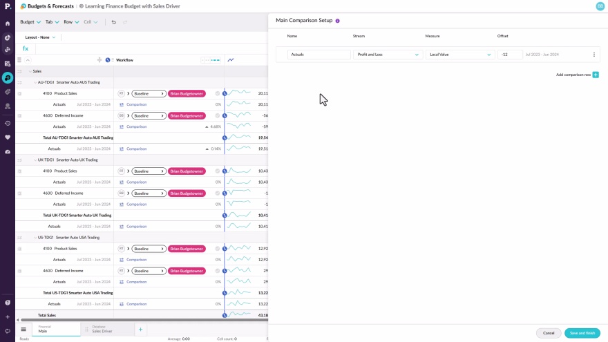Screen dimensions: 608x342
Task: Toggle the check circle on AUS 4600 Deferred Income
Action: (x=218, y=115)
